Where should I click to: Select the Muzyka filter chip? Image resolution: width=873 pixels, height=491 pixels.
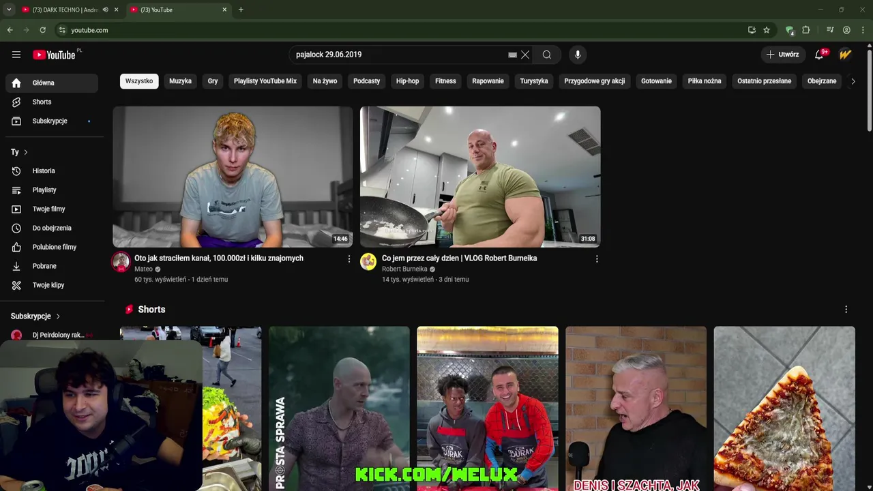[180, 81]
